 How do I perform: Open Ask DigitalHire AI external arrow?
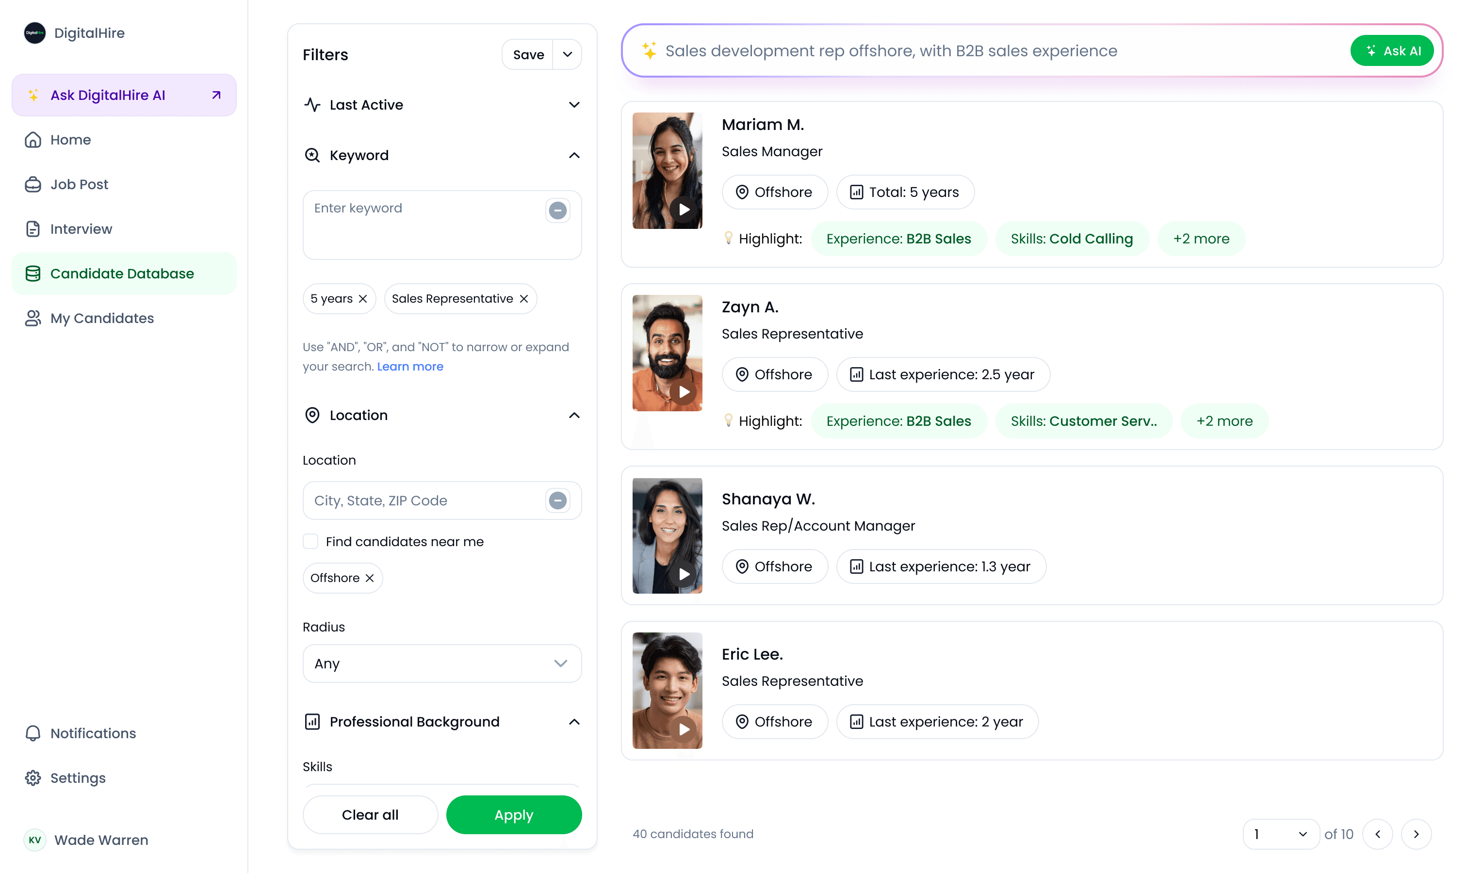click(216, 95)
